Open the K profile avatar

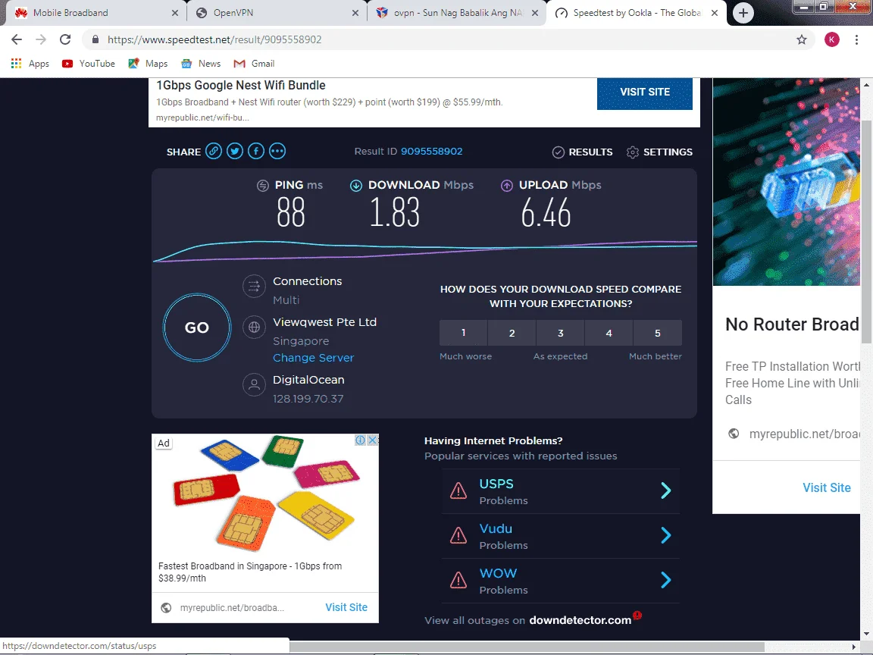pos(832,39)
